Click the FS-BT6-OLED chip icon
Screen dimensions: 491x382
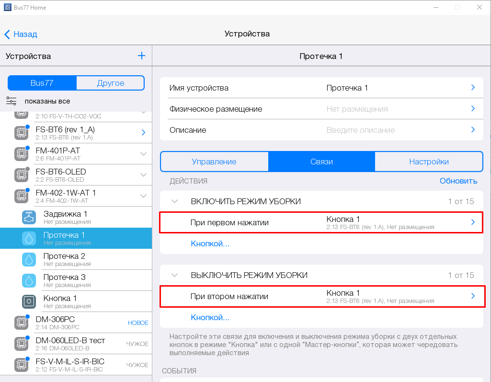tap(21, 175)
